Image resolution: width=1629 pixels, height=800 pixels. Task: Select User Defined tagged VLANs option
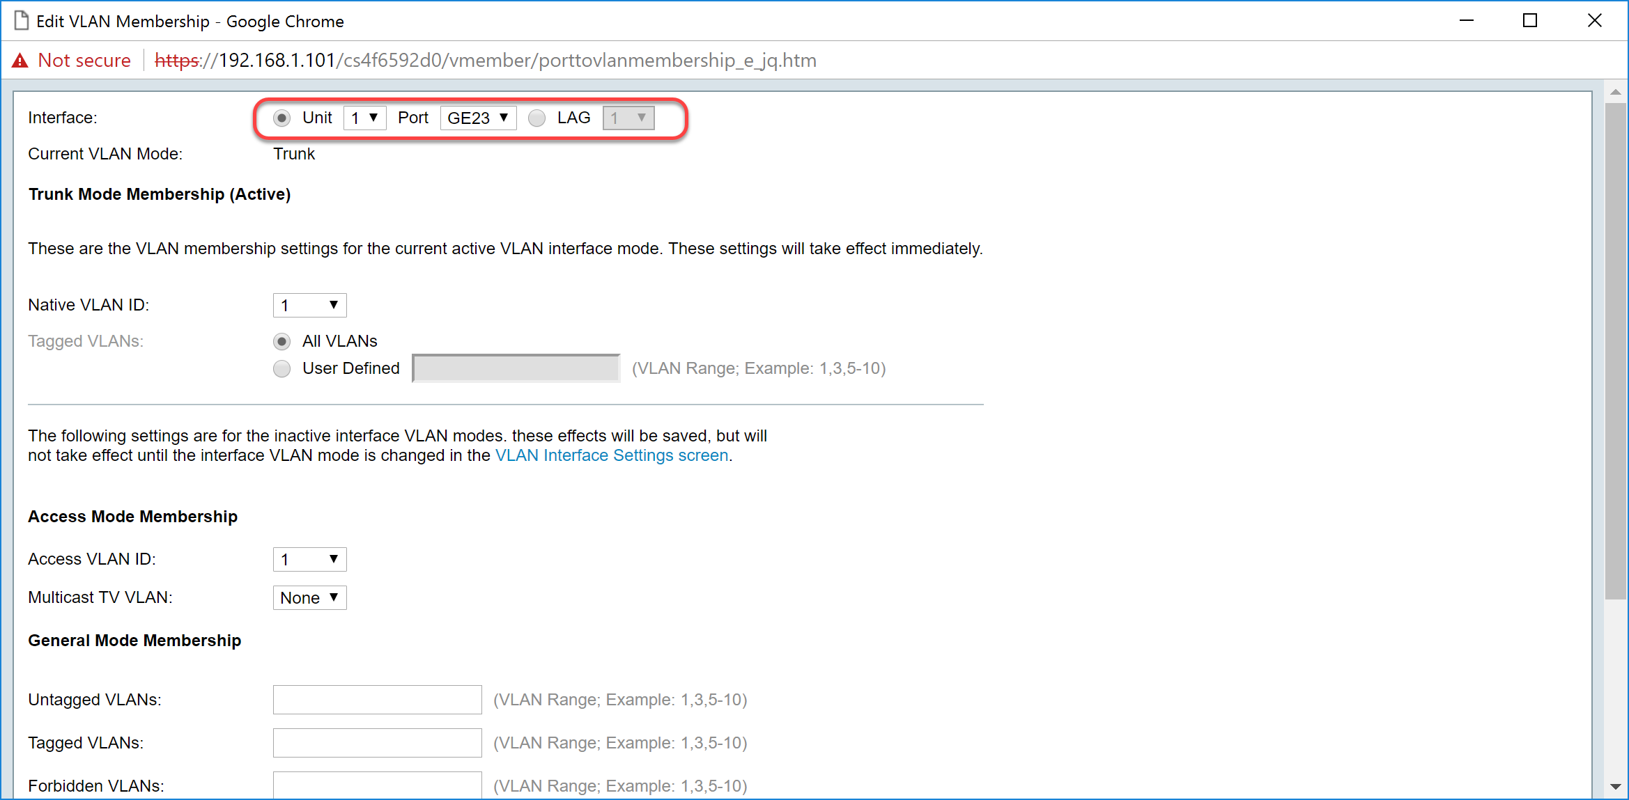point(282,368)
